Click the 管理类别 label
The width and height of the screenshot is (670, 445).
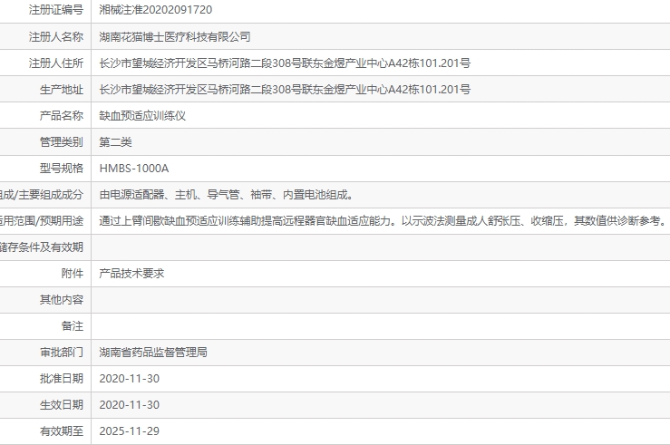[62, 142]
